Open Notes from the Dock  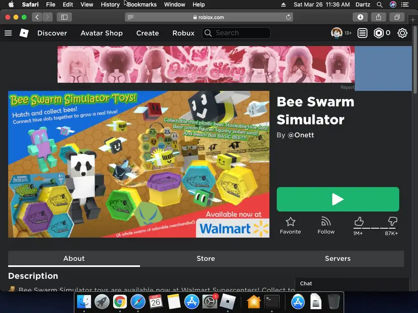174,302
